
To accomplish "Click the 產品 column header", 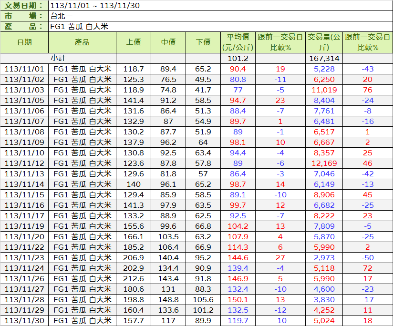I will (x=82, y=42).
